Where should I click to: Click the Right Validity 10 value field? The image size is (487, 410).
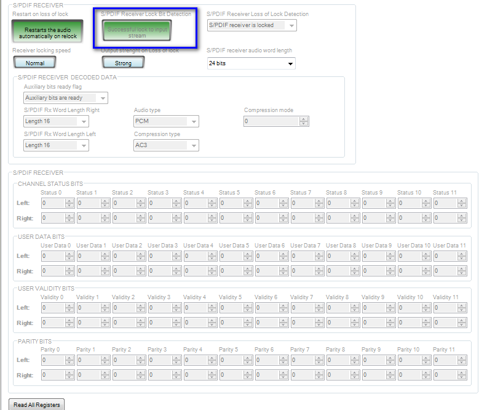coord(410,323)
